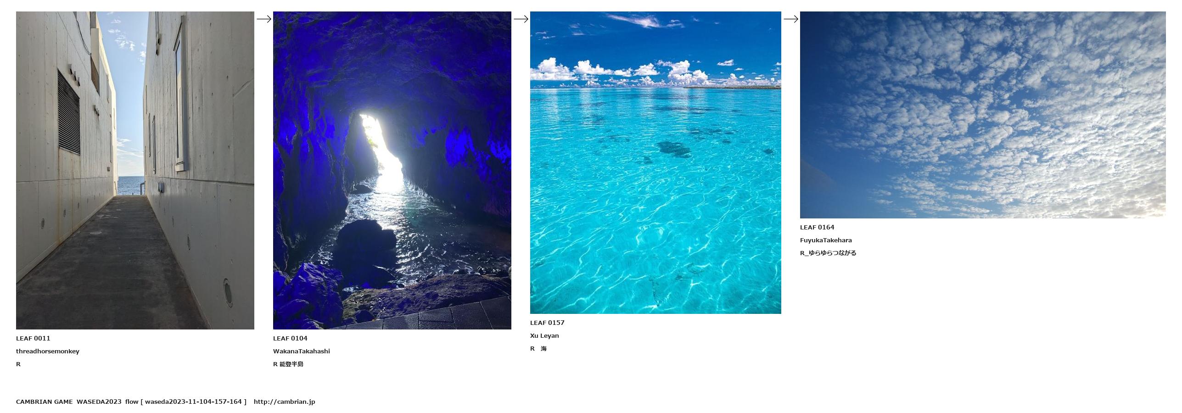Click the arrow pointing to the blue cave photo
Screen dimensions: 1182x413
(x=263, y=19)
